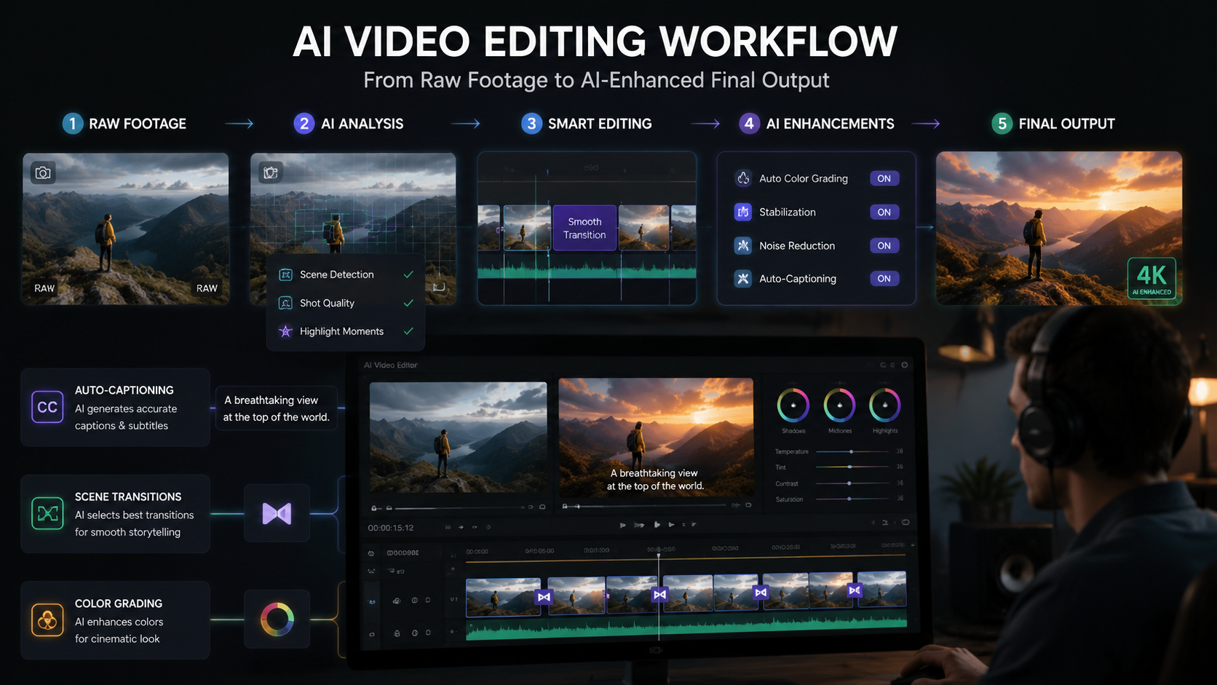Uncheck the Shot Quality checkmark
This screenshot has height=685, width=1217.
pyautogui.click(x=408, y=303)
